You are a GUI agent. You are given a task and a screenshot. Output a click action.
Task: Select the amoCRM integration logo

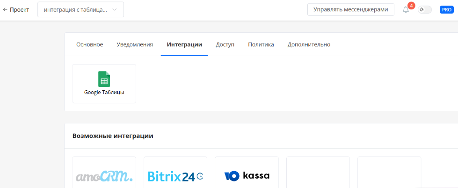coord(104,176)
